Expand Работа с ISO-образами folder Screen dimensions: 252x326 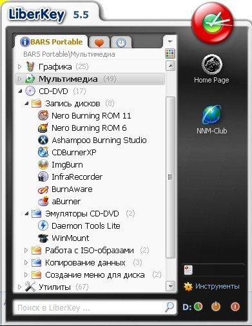pyautogui.click(x=26, y=251)
